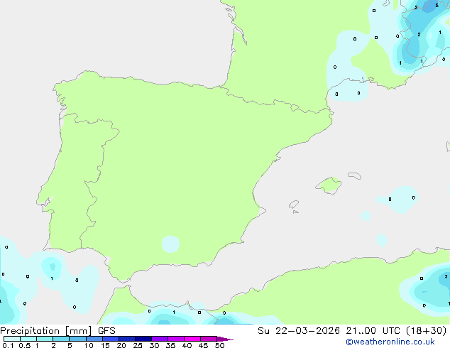The image size is (450, 348).
Task: Select the 35–40 mm violet legend swatch
Action: (176, 339)
